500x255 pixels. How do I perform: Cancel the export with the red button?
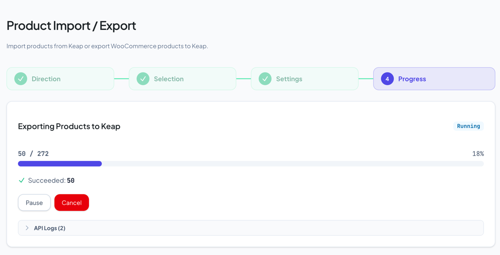pyautogui.click(x=71, y=203)
